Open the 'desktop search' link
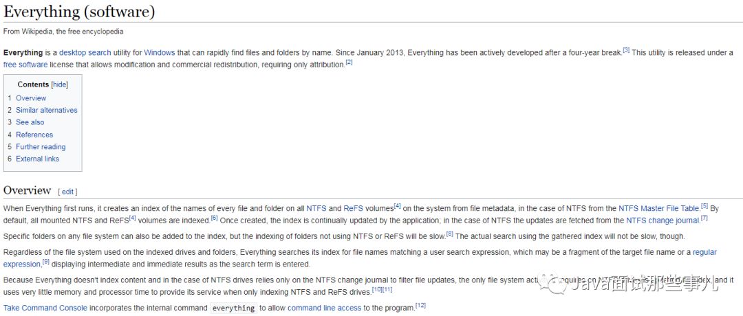The image size is (743, 316). tap(85, 52)
